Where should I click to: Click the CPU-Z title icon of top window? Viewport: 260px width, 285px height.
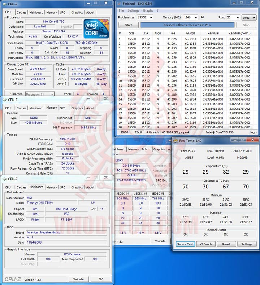[4, 4]
